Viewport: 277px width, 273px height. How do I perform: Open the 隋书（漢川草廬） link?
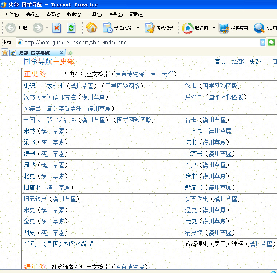pyautogui.click(x=207, y=176)
